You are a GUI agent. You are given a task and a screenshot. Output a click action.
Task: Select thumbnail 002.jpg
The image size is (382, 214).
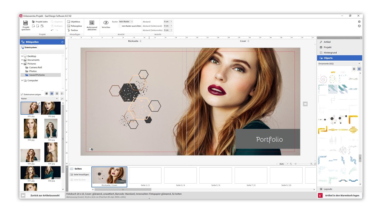tap(51, 108)
